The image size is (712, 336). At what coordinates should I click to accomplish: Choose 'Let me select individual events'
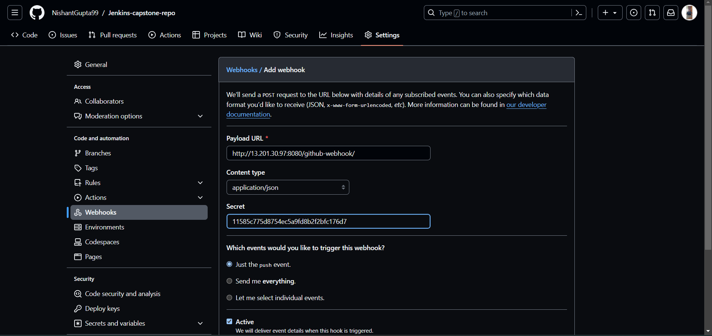click(230, 298)
